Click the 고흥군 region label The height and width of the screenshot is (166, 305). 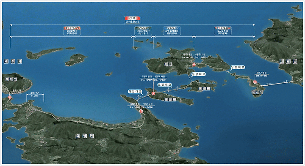click(x=288, y=62)
